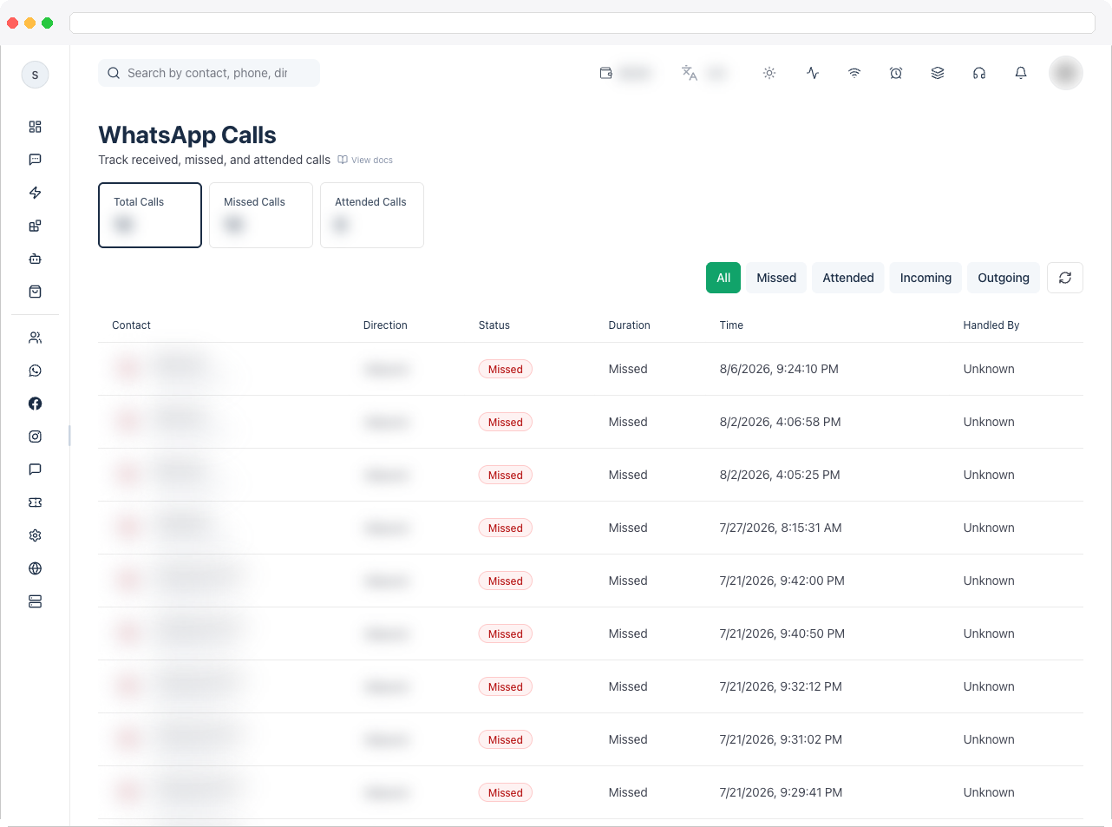This screenshot has height=827, width=1112.
Task: Select the All filter
Action: point(723,278)
